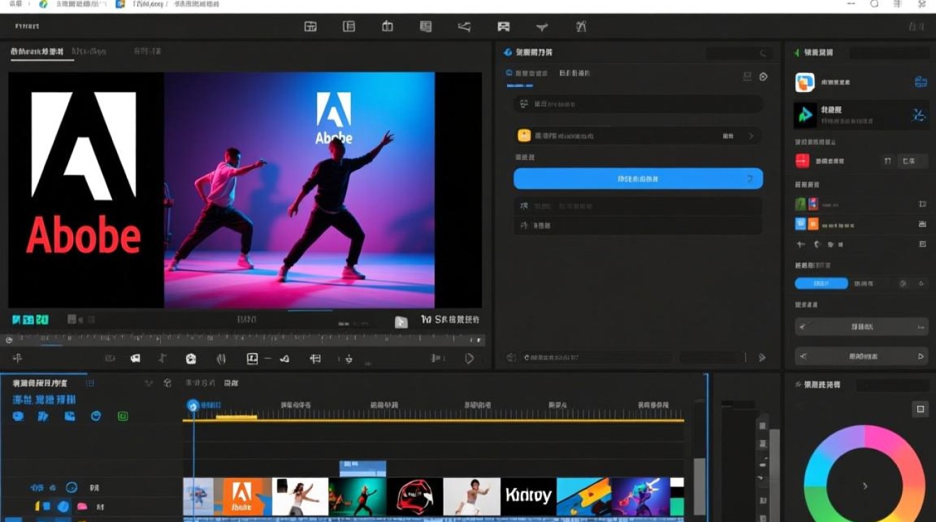
Task: Start playback with the outlined play triangle under the preview
Action: [x=469, y=358]
